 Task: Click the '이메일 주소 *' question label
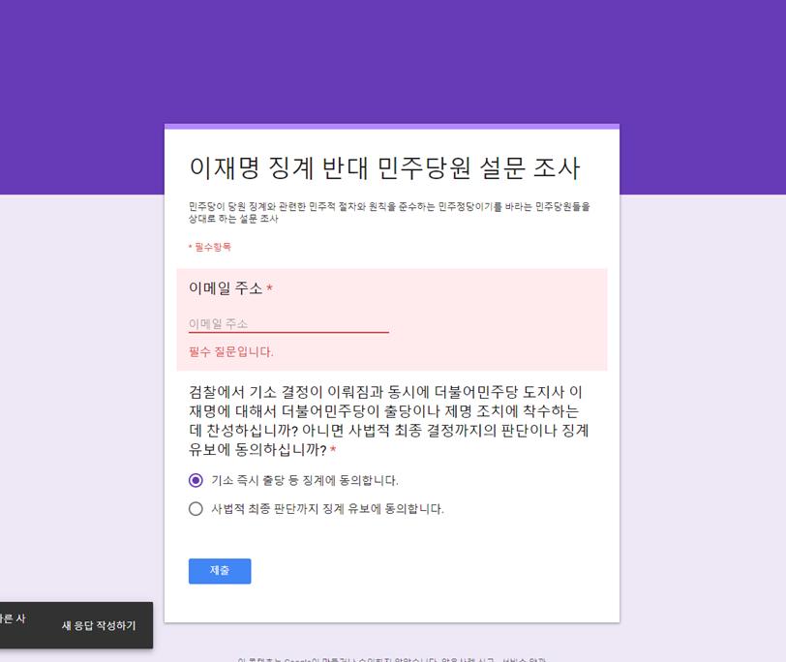(230, 288)
